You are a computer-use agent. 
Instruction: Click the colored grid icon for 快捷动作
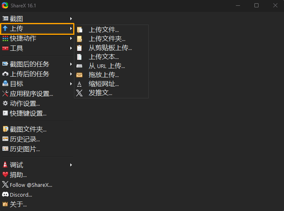[5, 38]
